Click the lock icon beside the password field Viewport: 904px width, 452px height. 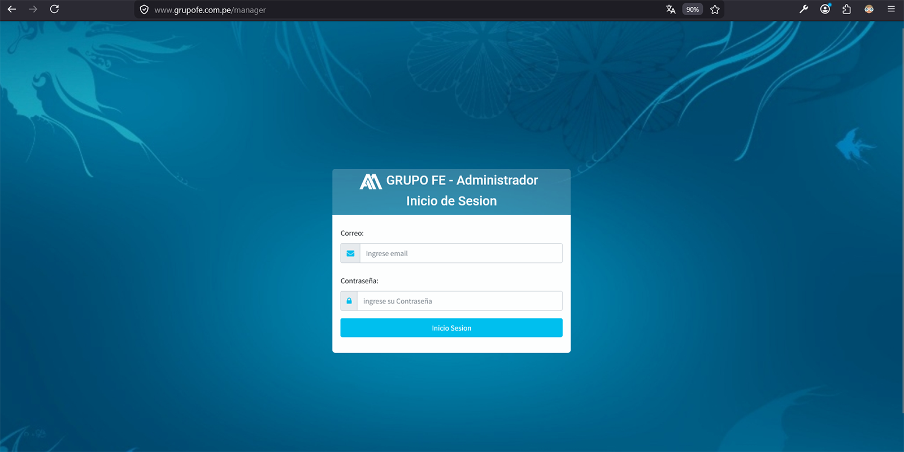click(349, 301)
